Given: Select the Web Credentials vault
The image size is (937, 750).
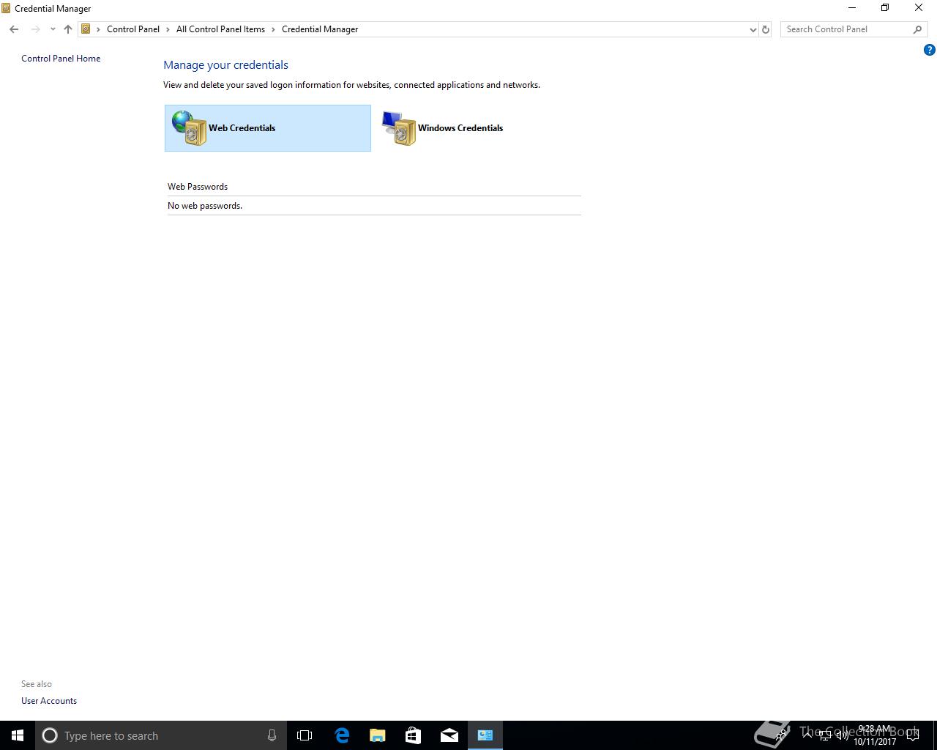Looking at the screenshot, I should [267, 128].
